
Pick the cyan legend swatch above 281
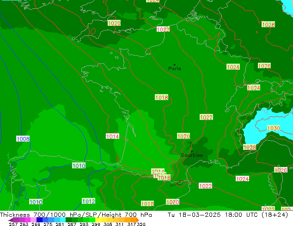(63, 220)
